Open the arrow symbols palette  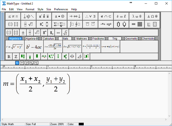75,16
